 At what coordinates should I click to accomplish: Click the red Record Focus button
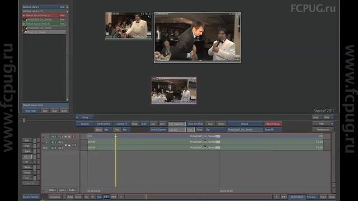pyautogui.click(x=273, y=124)
